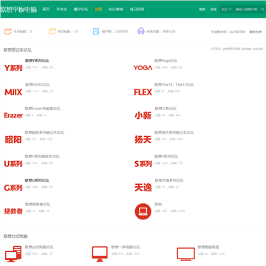Image resolution: width=266 pixels, height=266 pixels.
Task: Click the purple member count icon
Action: coord(141,31)
